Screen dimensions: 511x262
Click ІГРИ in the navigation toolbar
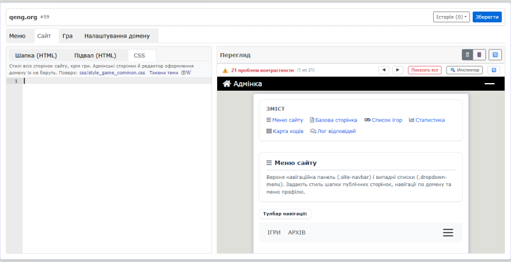[x=274, y=233]
